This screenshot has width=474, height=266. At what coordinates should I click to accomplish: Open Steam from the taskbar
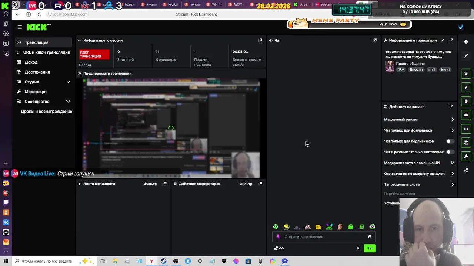point(163,261)
